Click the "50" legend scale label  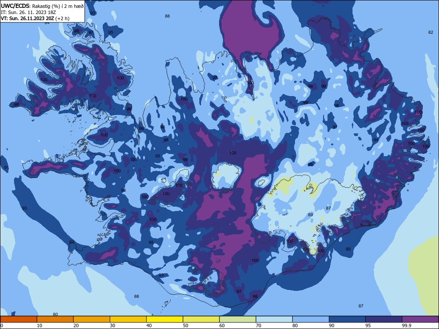(186, 325)
